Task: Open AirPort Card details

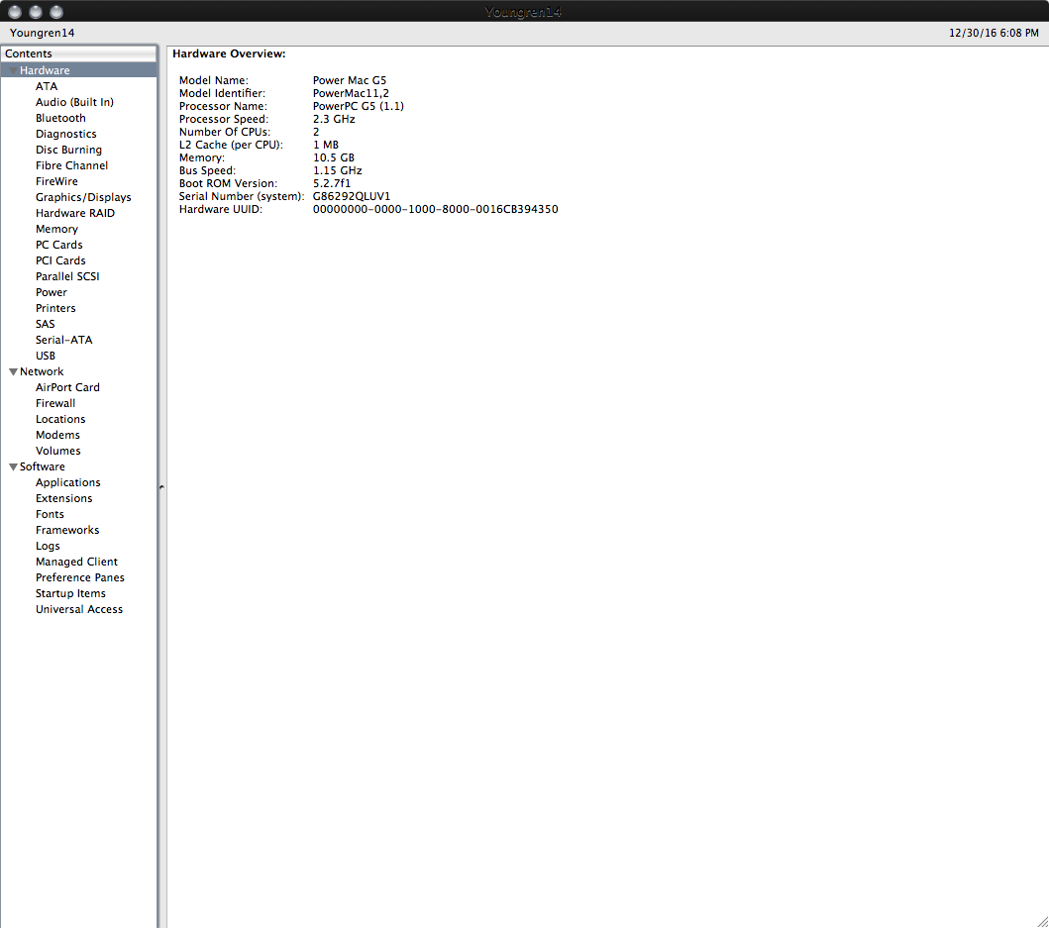Action: [x=67, y=387]
